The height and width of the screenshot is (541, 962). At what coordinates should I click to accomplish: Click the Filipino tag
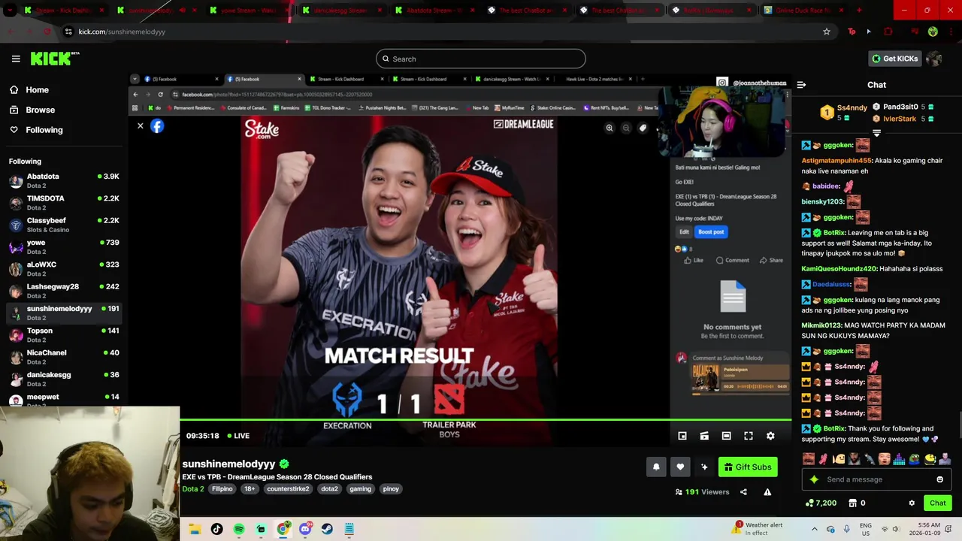click(222, 488)
